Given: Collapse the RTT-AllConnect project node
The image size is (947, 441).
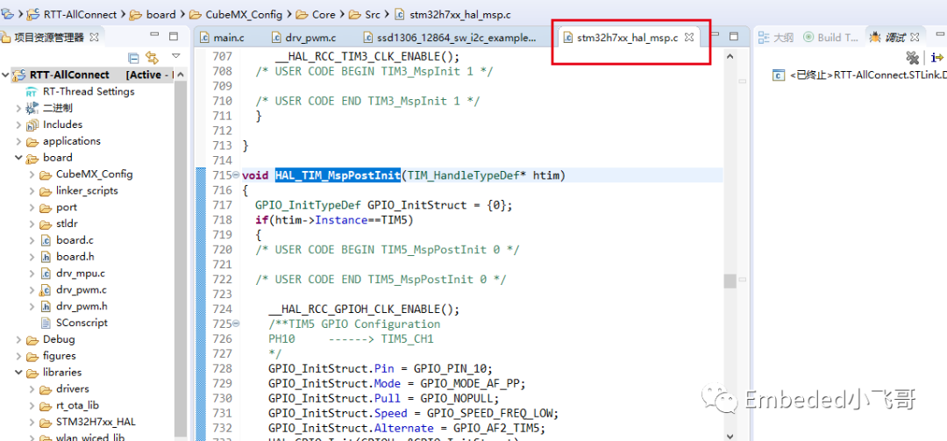Looking at the screenshot, I should 6,75.
